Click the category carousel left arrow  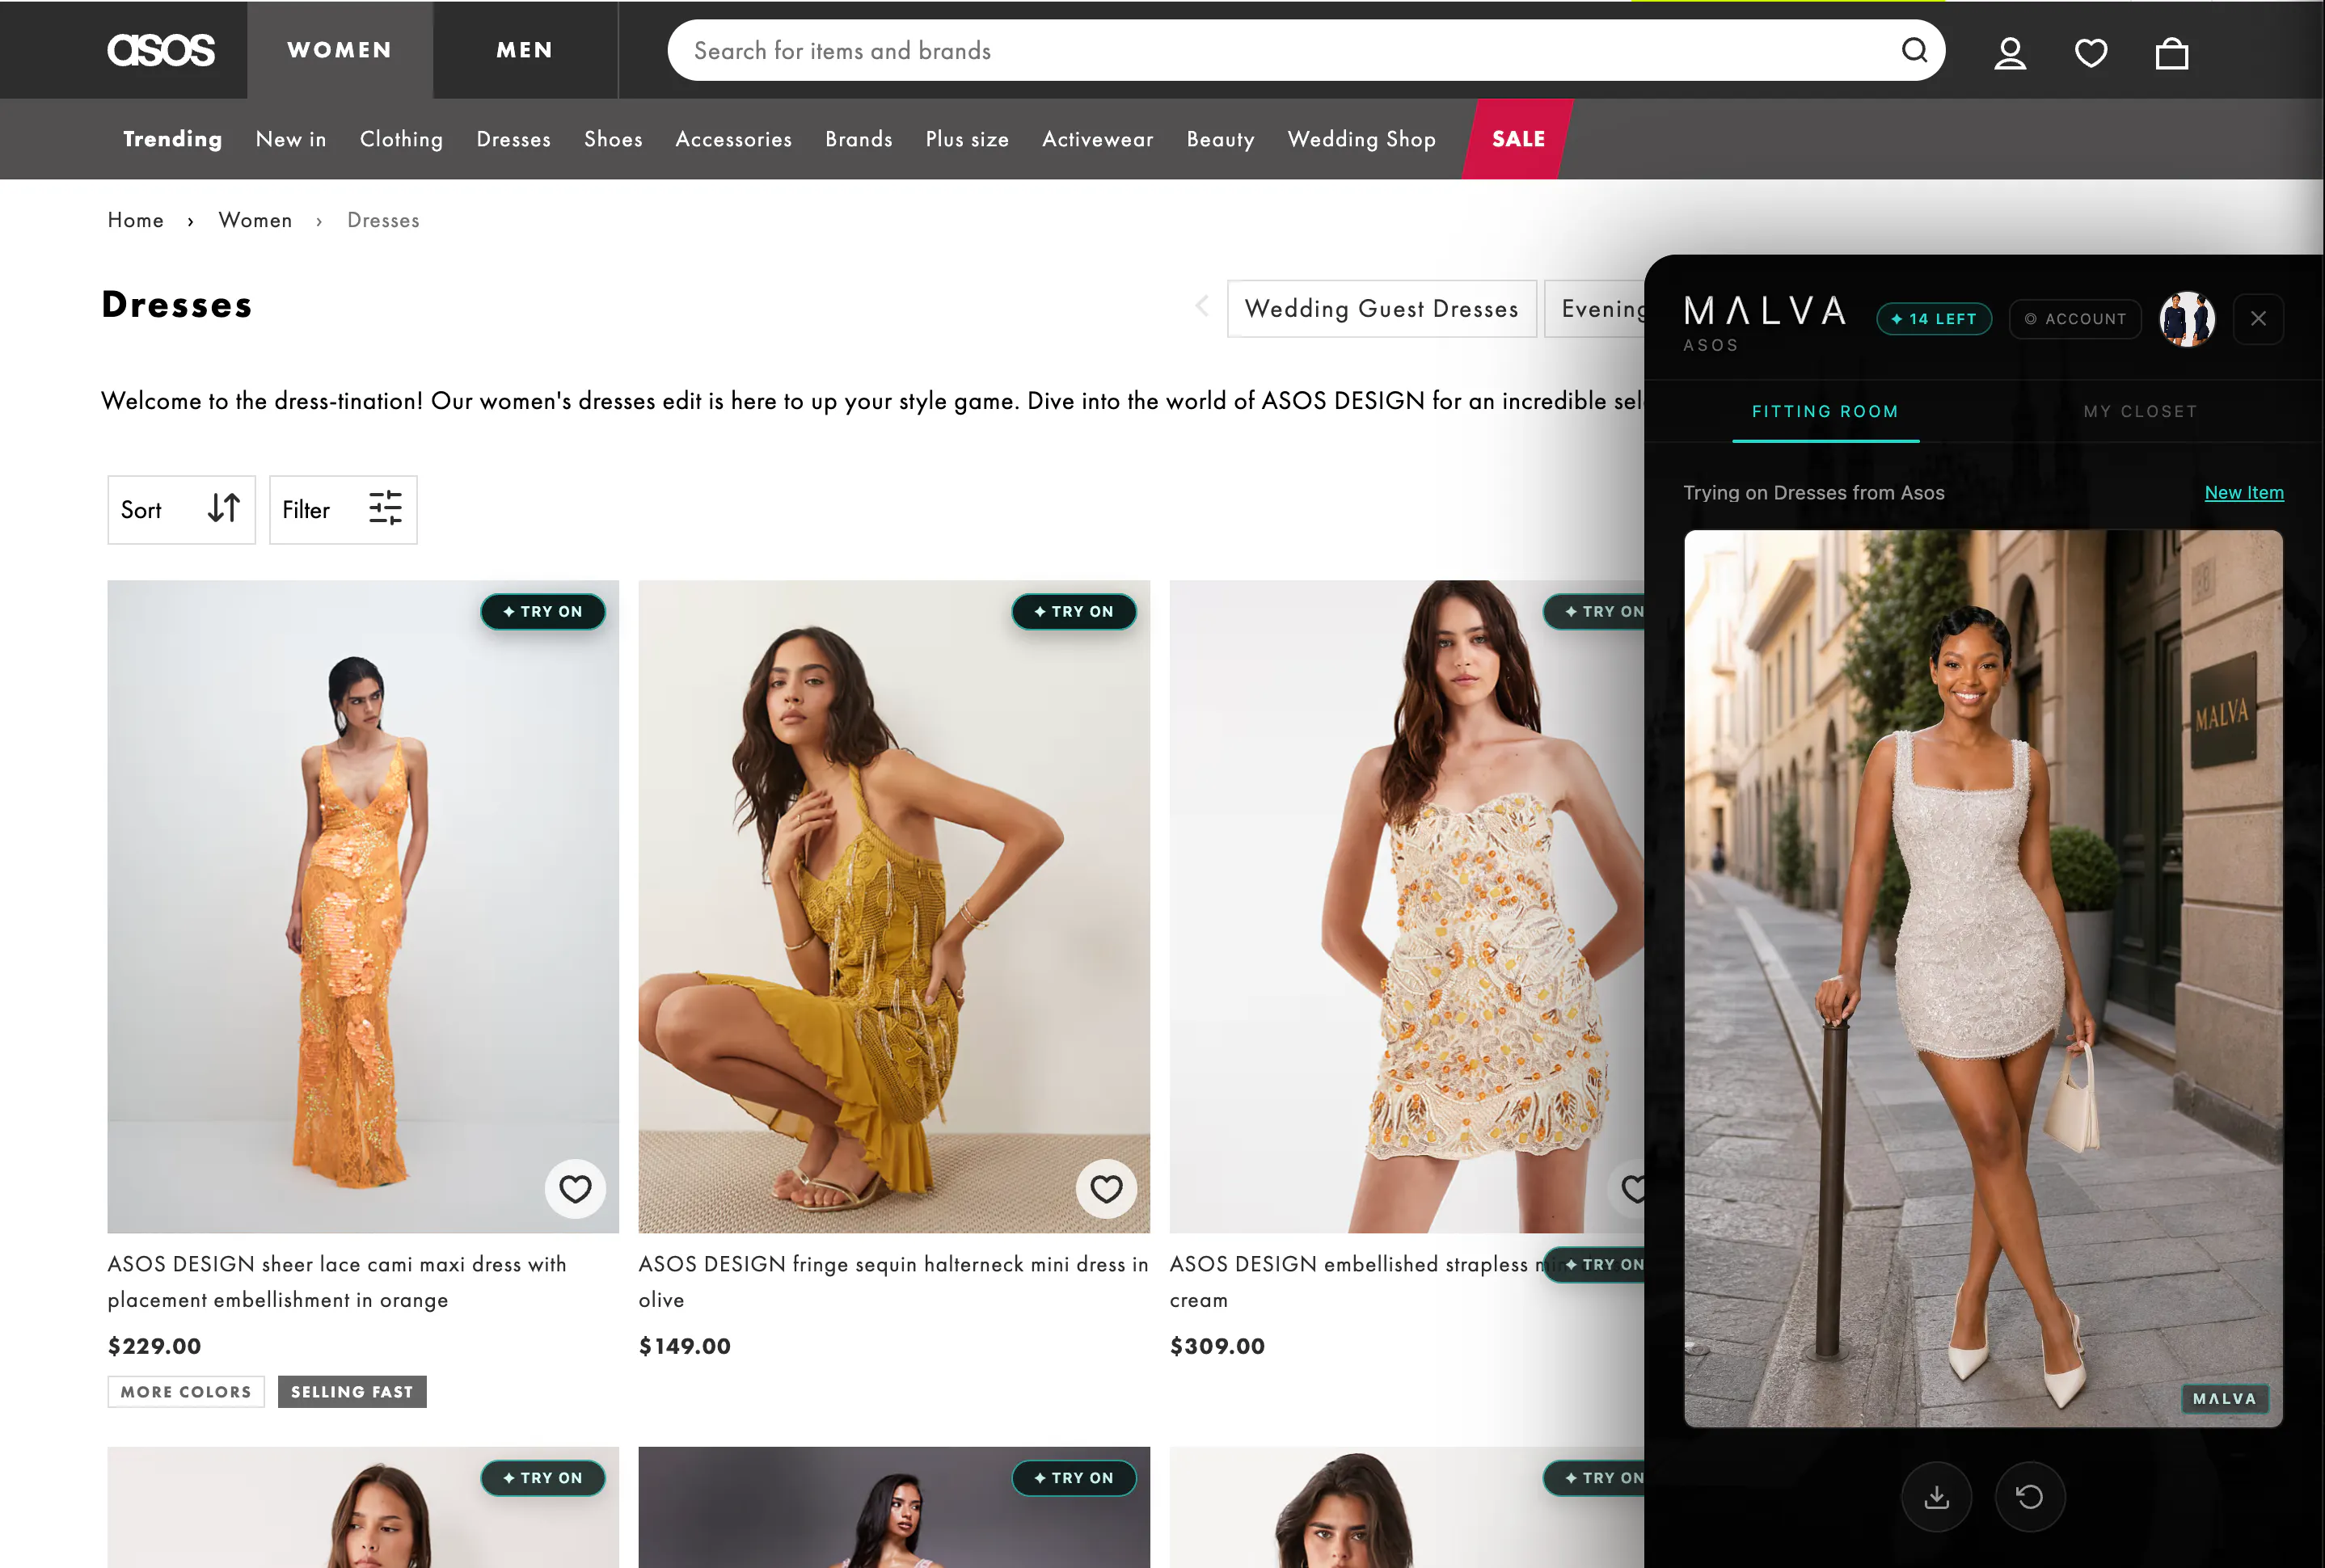point(1203,306)
